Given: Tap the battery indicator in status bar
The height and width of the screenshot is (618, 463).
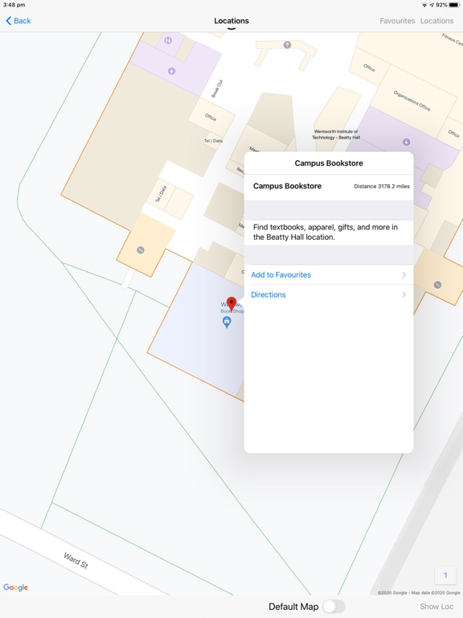Looking at the screenshot, I should [454, 5].
